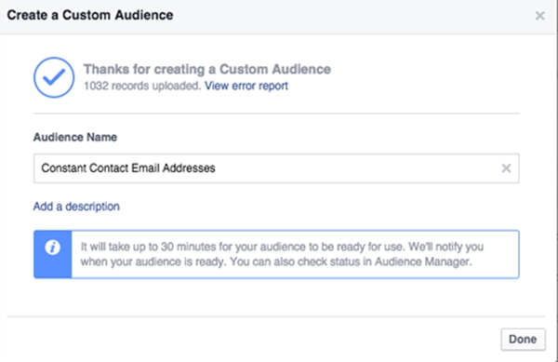Click the 'Thanks for creating a Custom Audience' heading
The height and width of the screenshot is (362, 558).
(207, 69)
